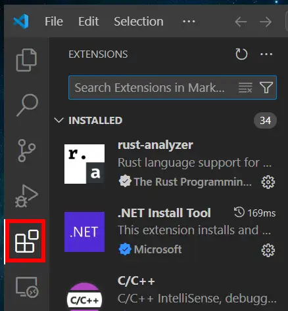The height and width of the screenshot is (311, 288).
Task: Click the Extensions icon in activity bar
Action: pyautogui.click(x=26, y=241)
